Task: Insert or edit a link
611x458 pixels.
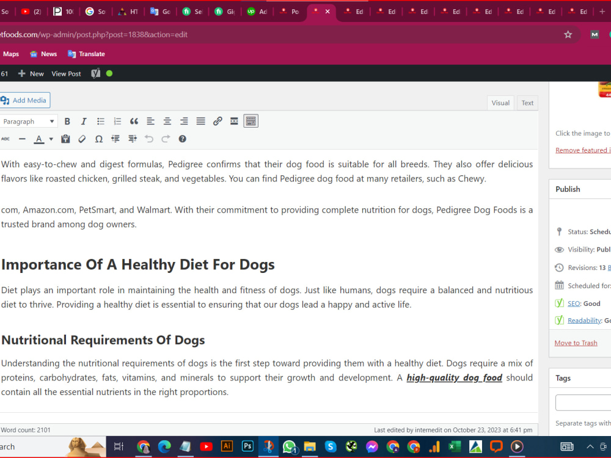Action: [x=218, y=122]
